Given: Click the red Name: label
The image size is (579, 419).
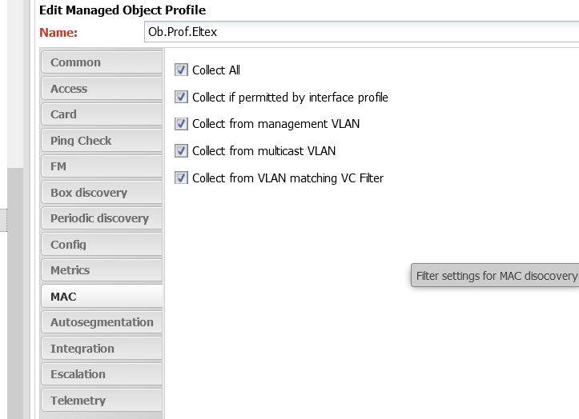Looking at the screenshot, I should (x=58, y=33).
